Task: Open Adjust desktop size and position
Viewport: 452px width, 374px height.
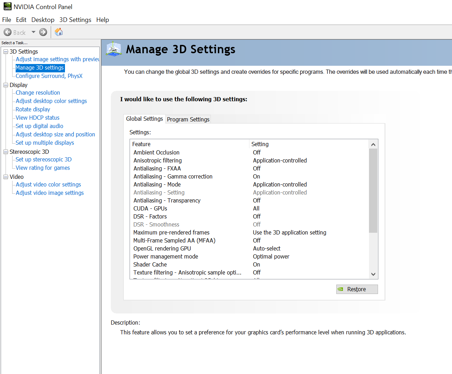Action: click(x=55, y=134)
